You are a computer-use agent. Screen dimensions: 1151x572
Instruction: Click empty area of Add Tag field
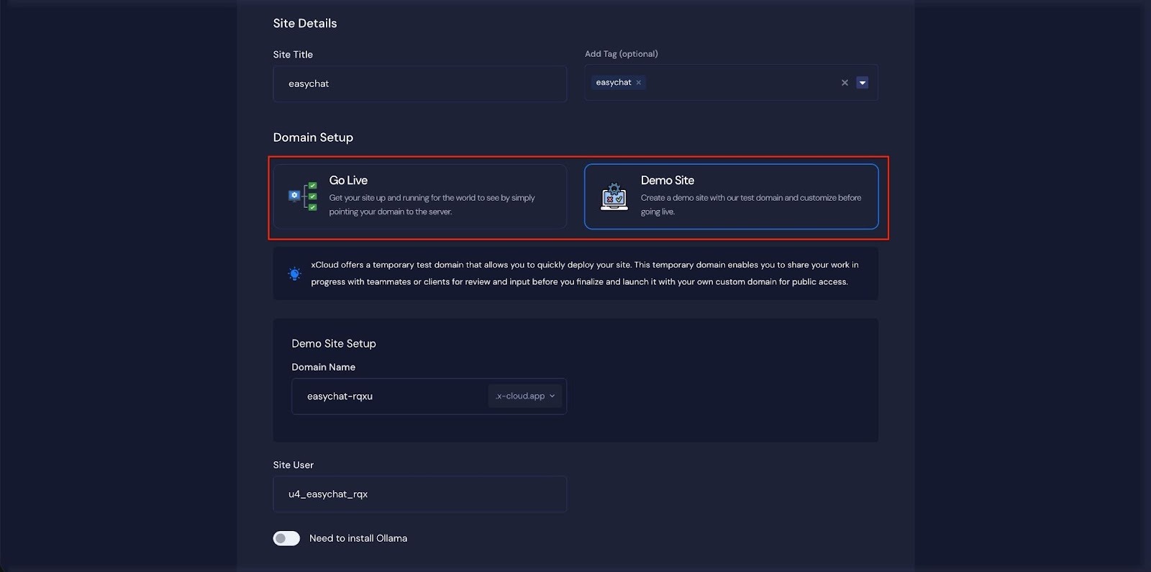[x=741, y=83]
